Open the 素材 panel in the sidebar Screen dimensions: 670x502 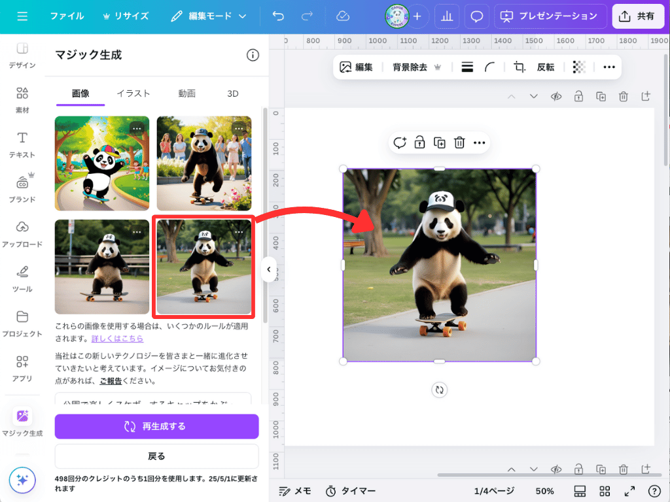coord(22,98)
